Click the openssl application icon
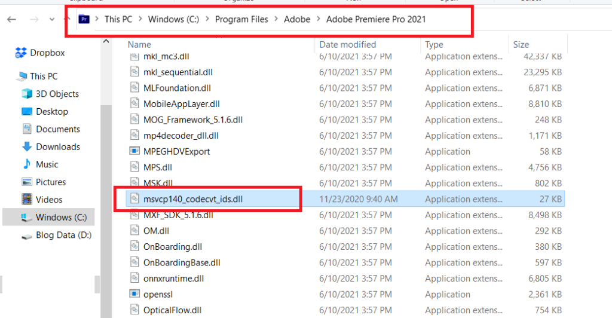Viewport: 612px width, 318px height. pos(134,293)
